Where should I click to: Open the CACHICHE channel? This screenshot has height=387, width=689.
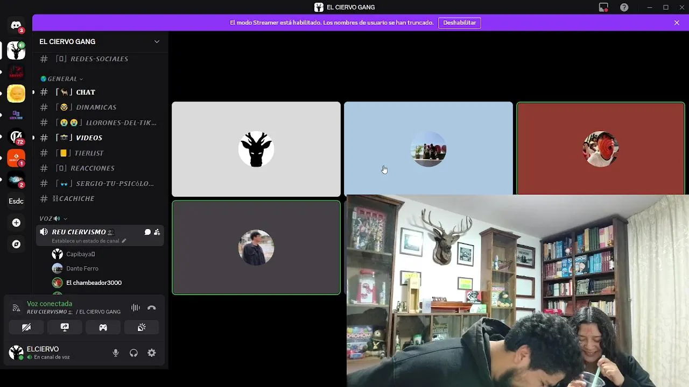[100, 199]
